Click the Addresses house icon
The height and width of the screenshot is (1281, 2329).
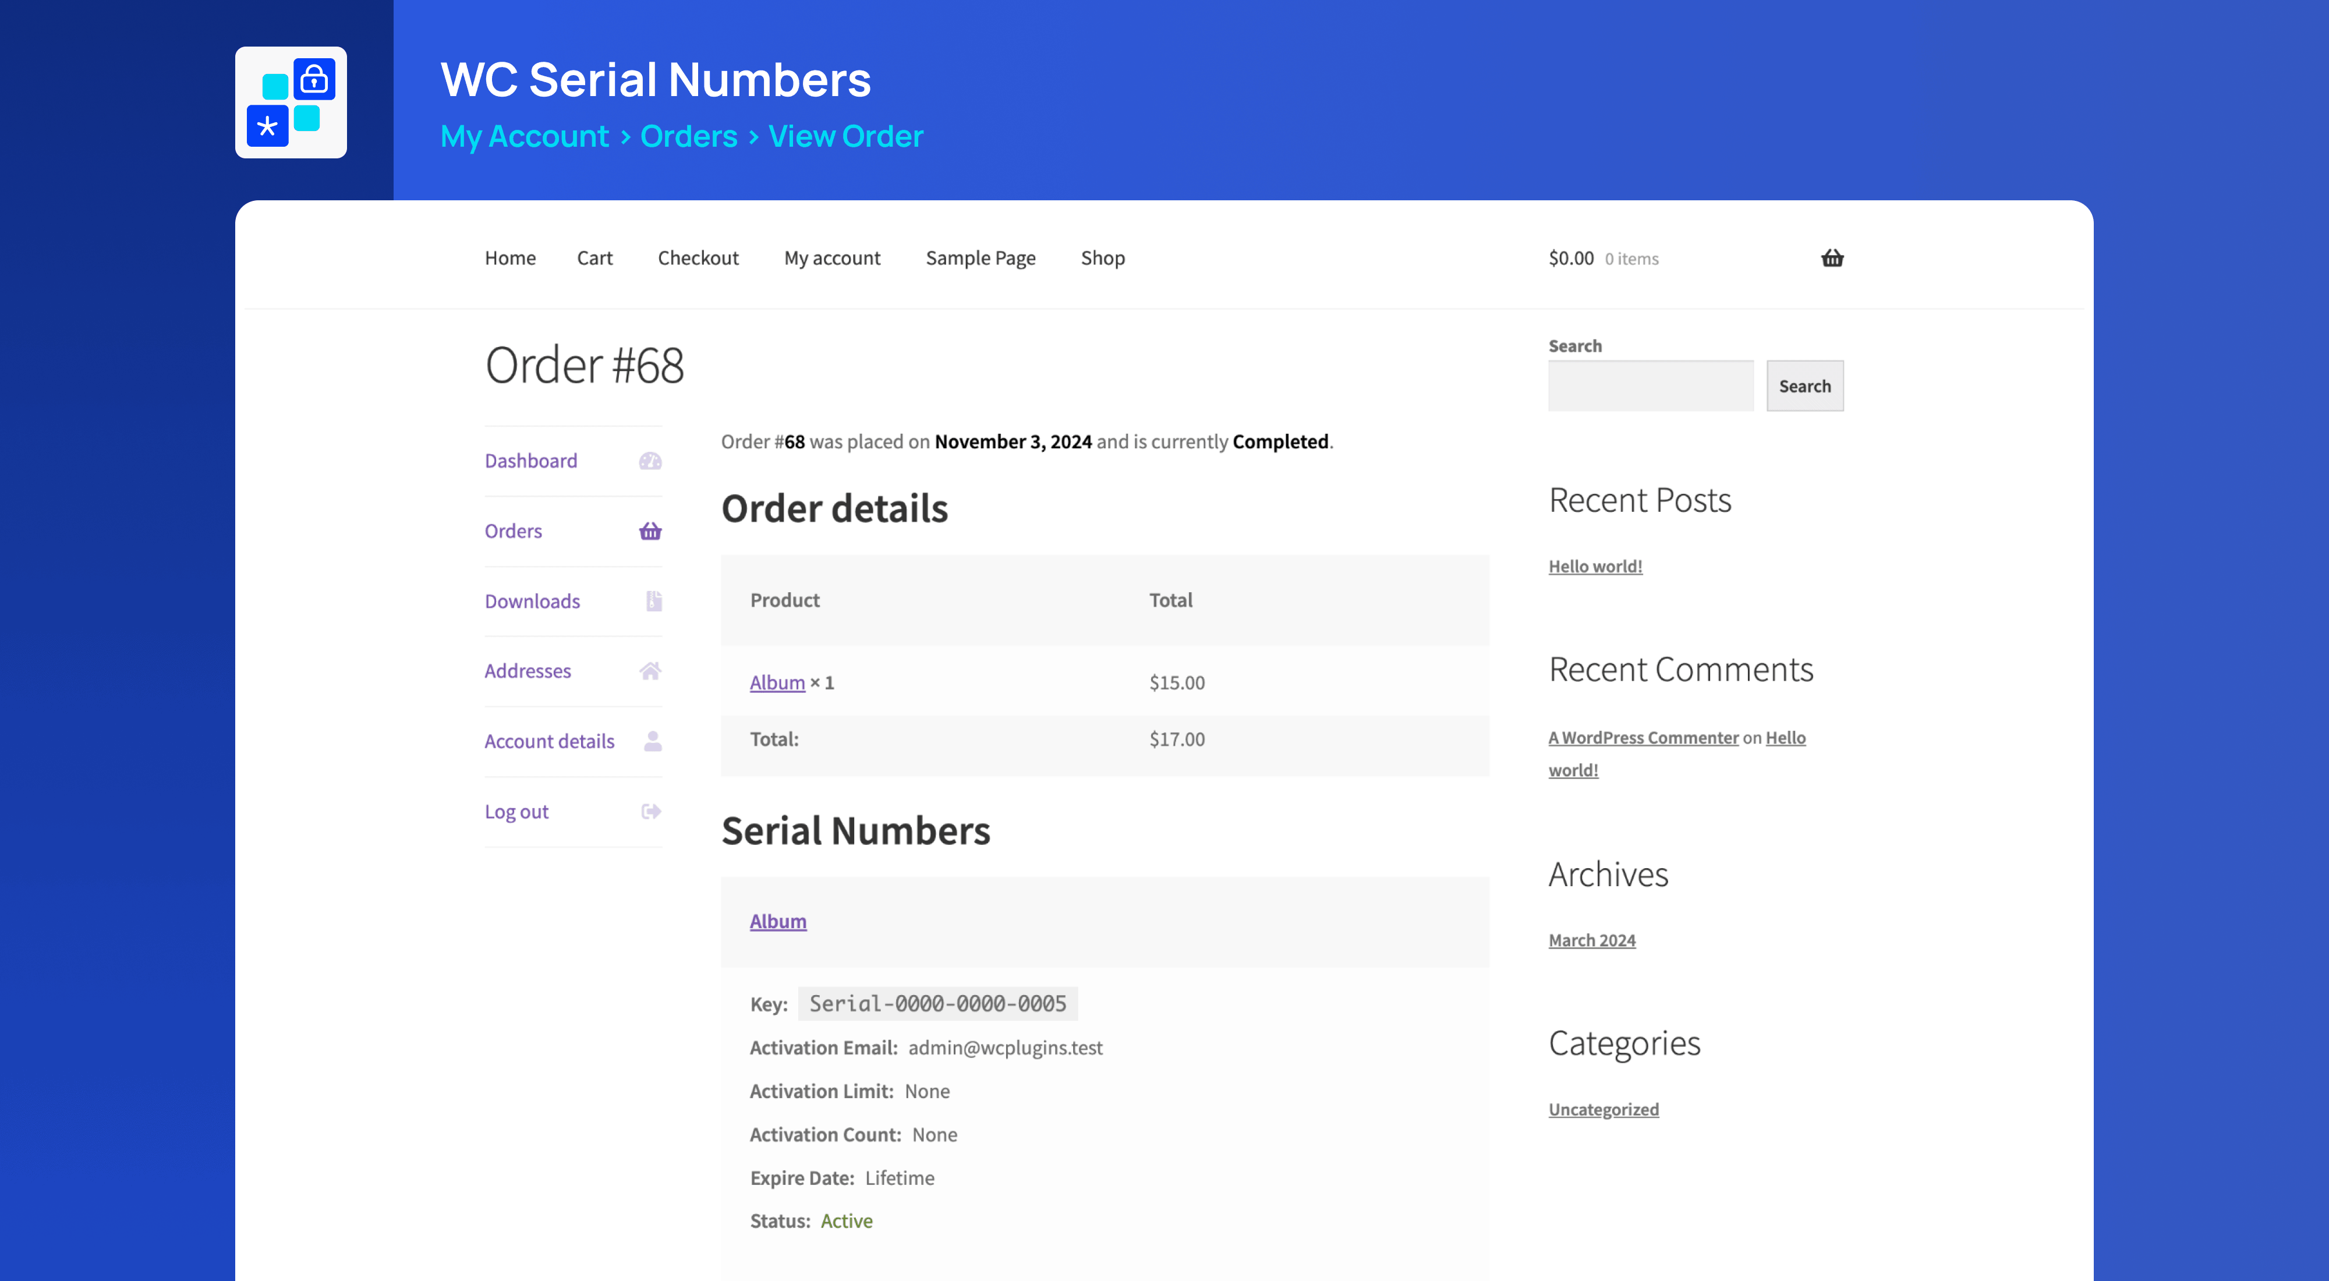click(x=650, y=671)
